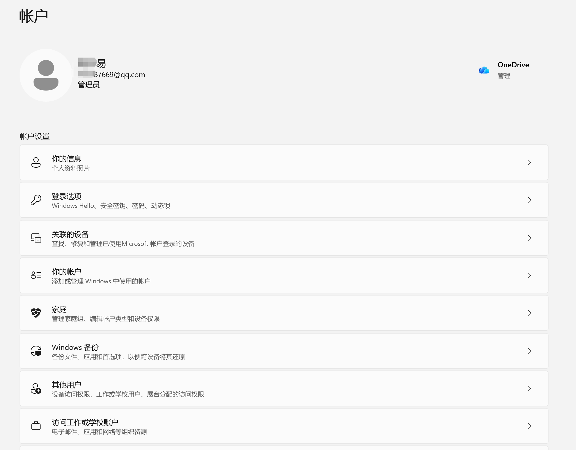Select the Windows 备份 title text
Screen dimensions: 576x450
click(x=75, y=347)
